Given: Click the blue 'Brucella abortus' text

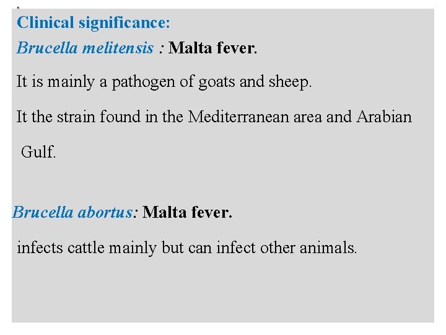Looking at the screenshot, I should coord(72,213).
